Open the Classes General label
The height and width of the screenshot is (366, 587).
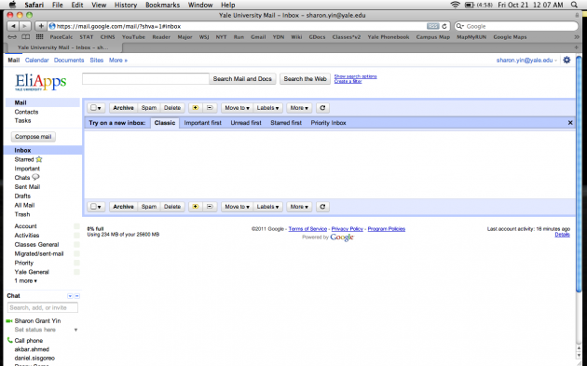point(36,244)
